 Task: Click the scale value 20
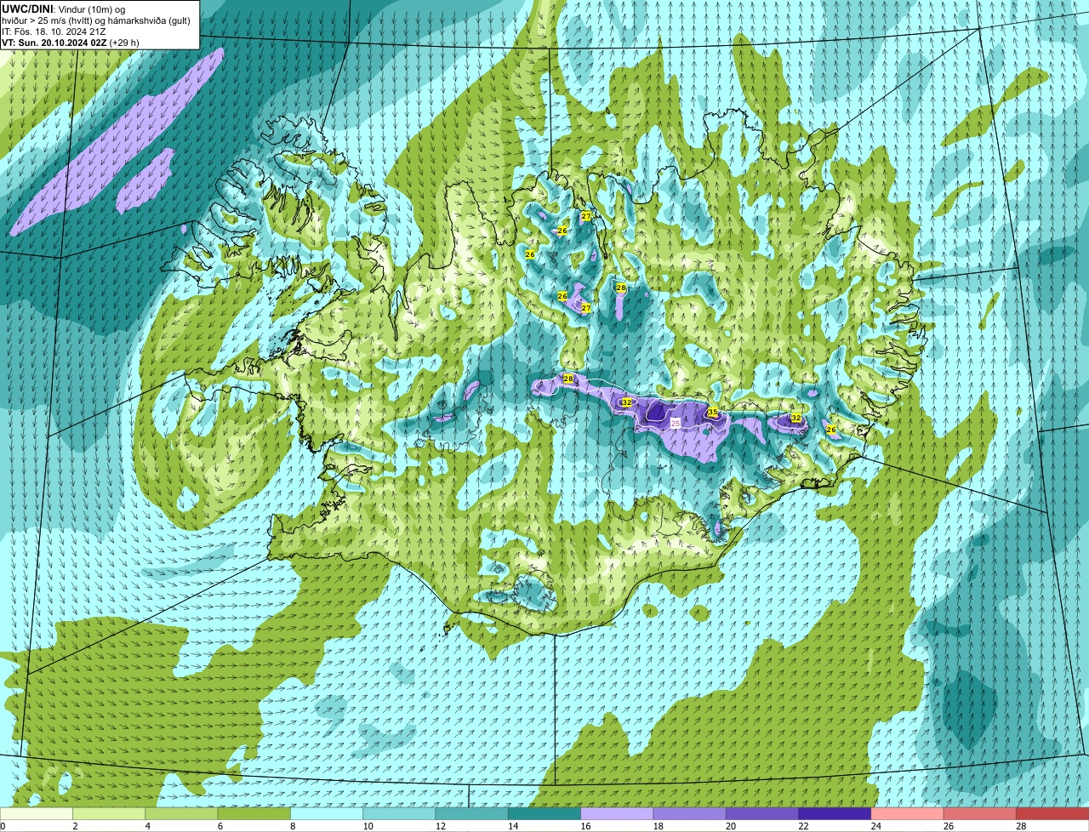coord(729,826)
